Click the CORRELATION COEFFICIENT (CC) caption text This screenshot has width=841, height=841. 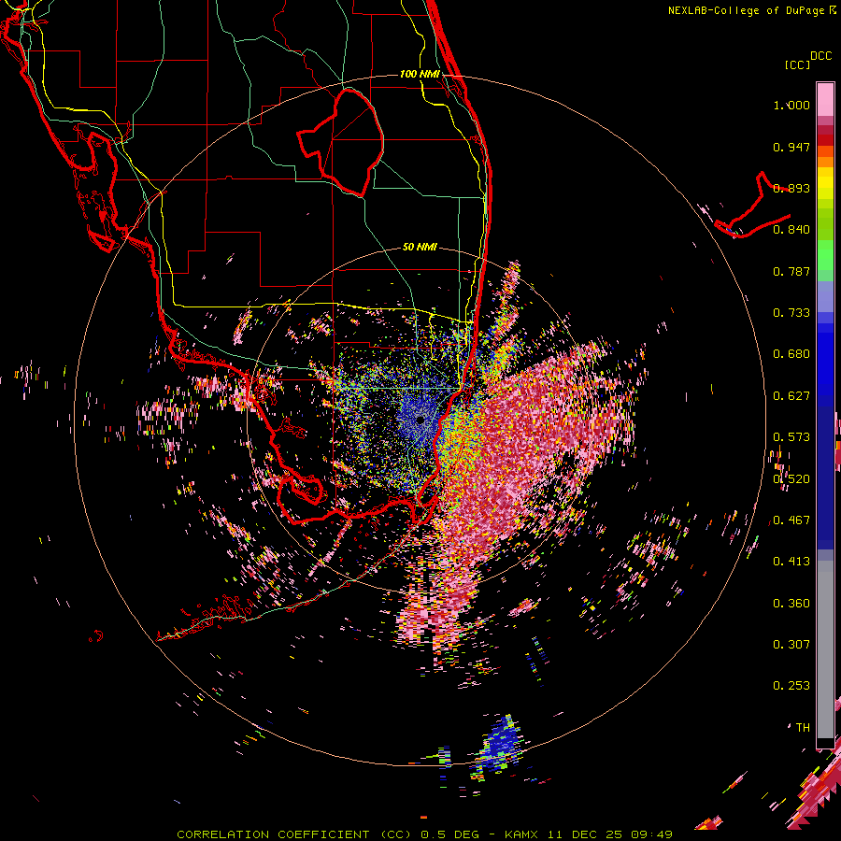295,834
